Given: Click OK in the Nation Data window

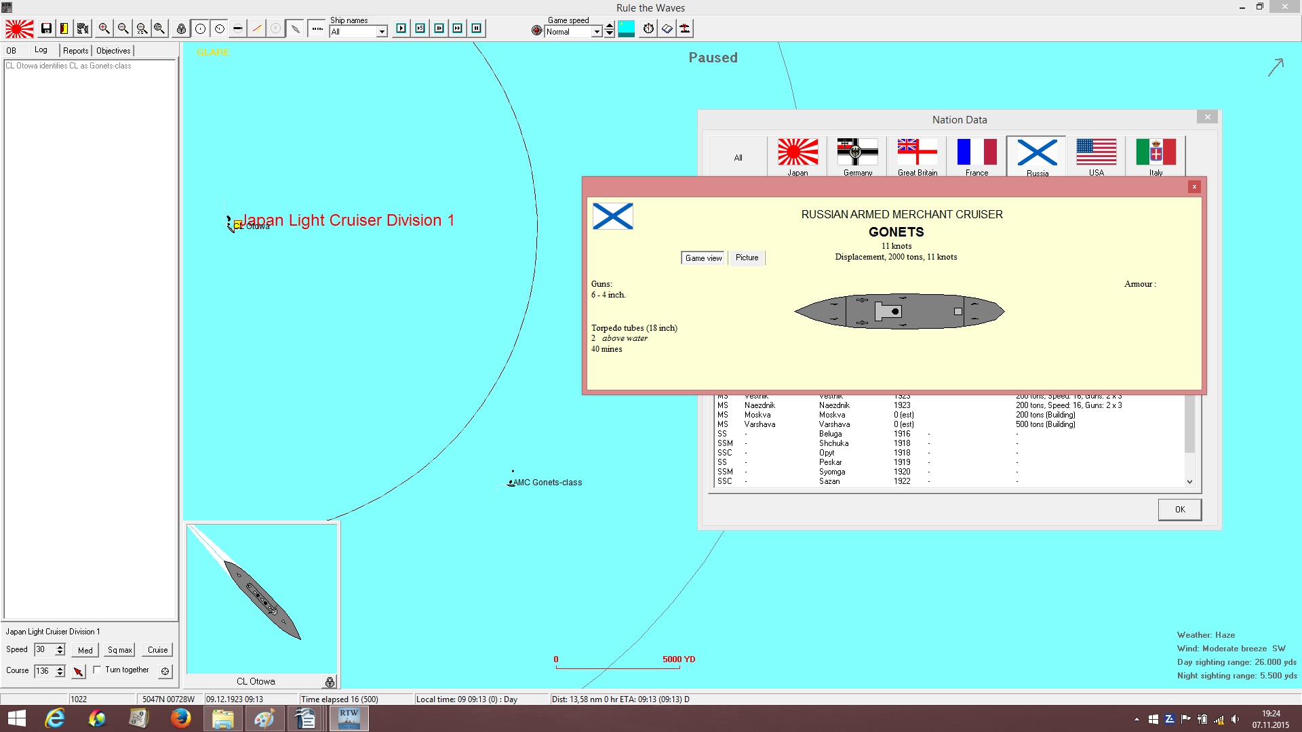Looking at the screenshot, I should pyautogui.click(x=1180, y=510).
